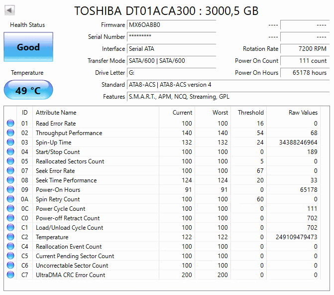Click the Serial Number field
334x295 pixels.
171,37
